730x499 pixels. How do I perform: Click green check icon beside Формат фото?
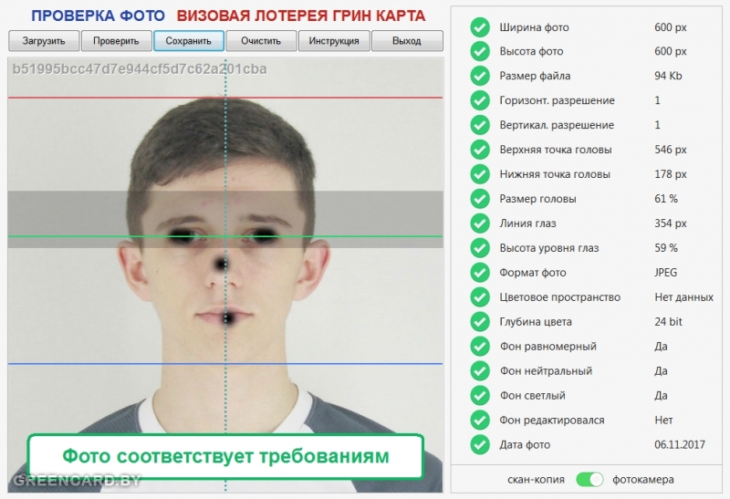click(480, 273)
